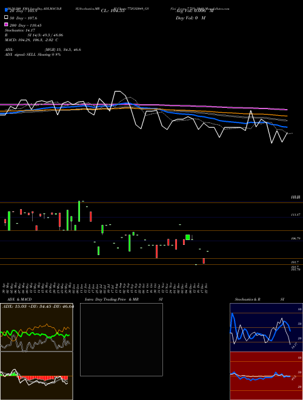Click the 'Stochastics & R SI' panel title
Image resolution: width=303 pixels, height=400 pixels.
point(259,299)
